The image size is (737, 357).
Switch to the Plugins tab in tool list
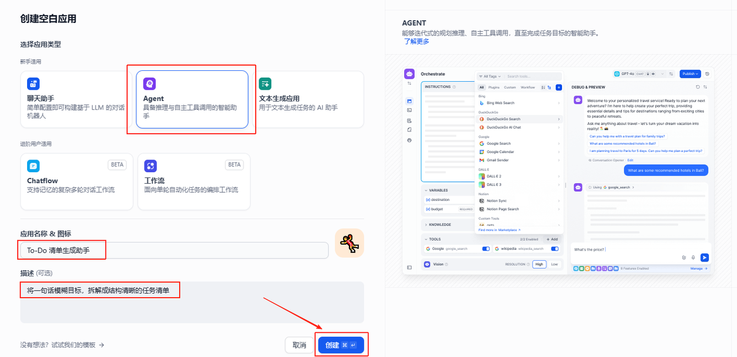pos(493,88)
